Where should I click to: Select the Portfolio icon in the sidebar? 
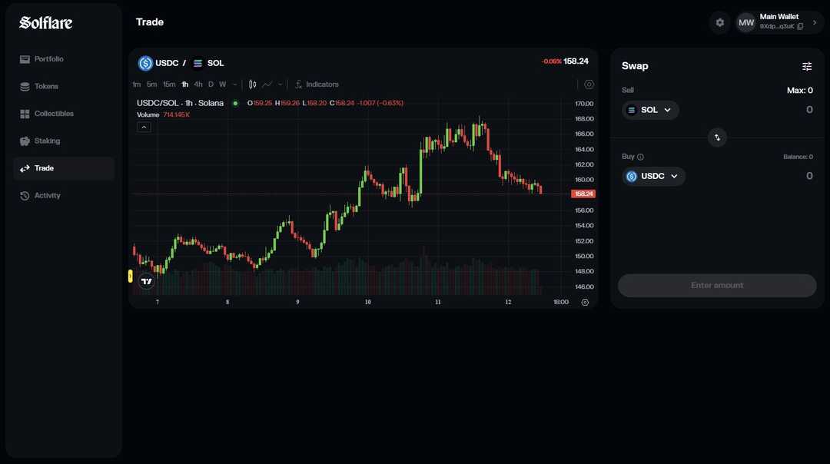pos(25,58)
